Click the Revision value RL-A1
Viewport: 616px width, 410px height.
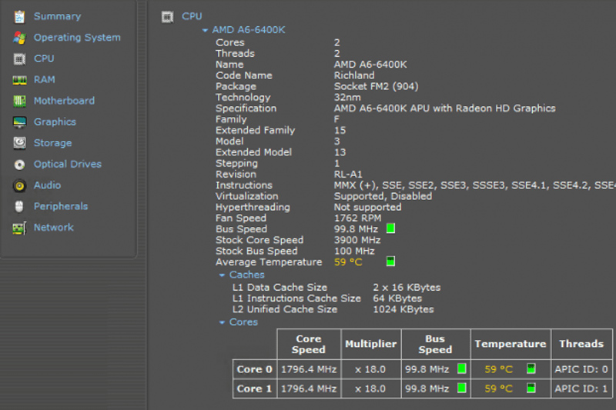pyautogui.click(x=348, y=174)
